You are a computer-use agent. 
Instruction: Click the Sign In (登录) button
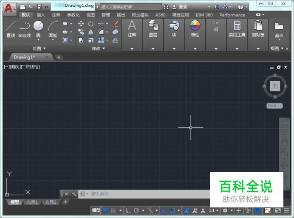point(180,7)
